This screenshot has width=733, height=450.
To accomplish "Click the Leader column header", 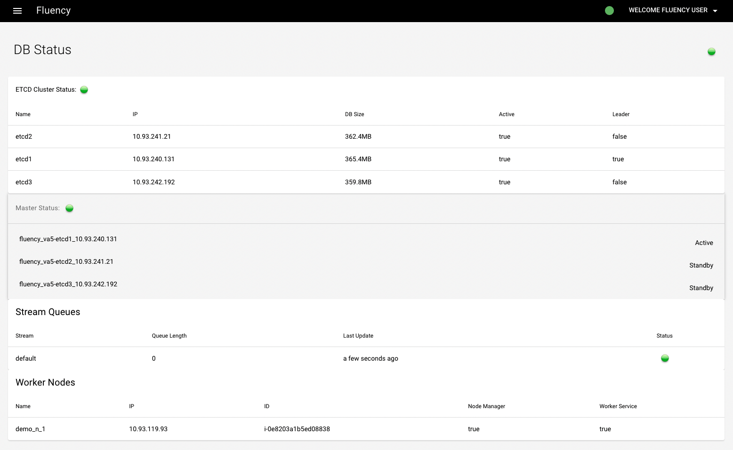I will (x=621, y=114).
